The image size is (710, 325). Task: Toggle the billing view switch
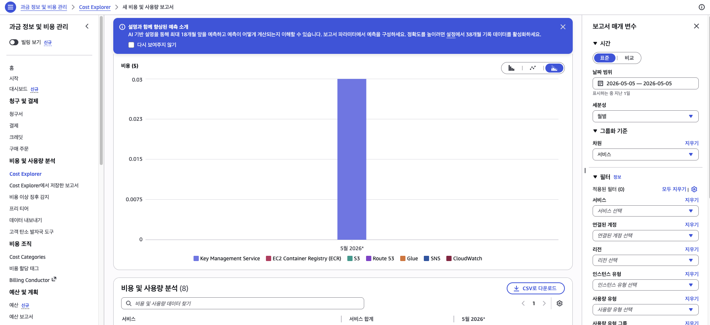point(14,42)
